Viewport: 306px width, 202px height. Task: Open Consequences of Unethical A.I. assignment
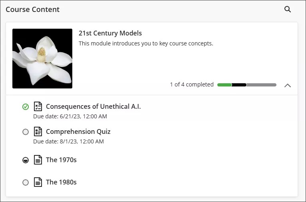93,106
